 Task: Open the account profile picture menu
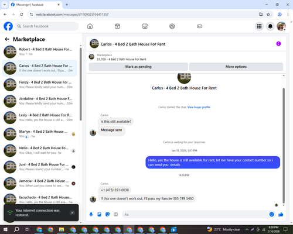pos(281,26)
